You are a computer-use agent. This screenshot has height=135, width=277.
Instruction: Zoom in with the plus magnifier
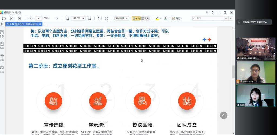[89, 18]
